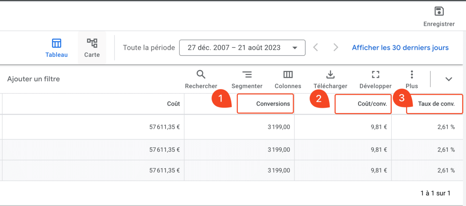
Task: Open the date range dropdown
Action: coord(242,48)
